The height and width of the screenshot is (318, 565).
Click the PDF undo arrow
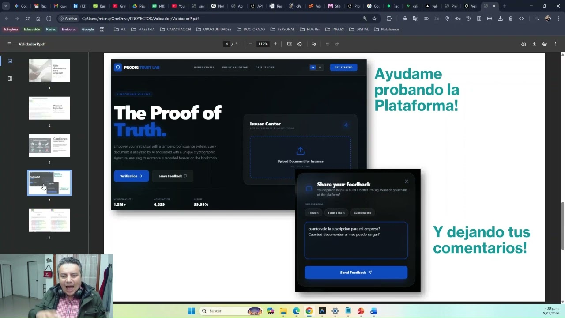pyautogui.click(x=328, y=44)
